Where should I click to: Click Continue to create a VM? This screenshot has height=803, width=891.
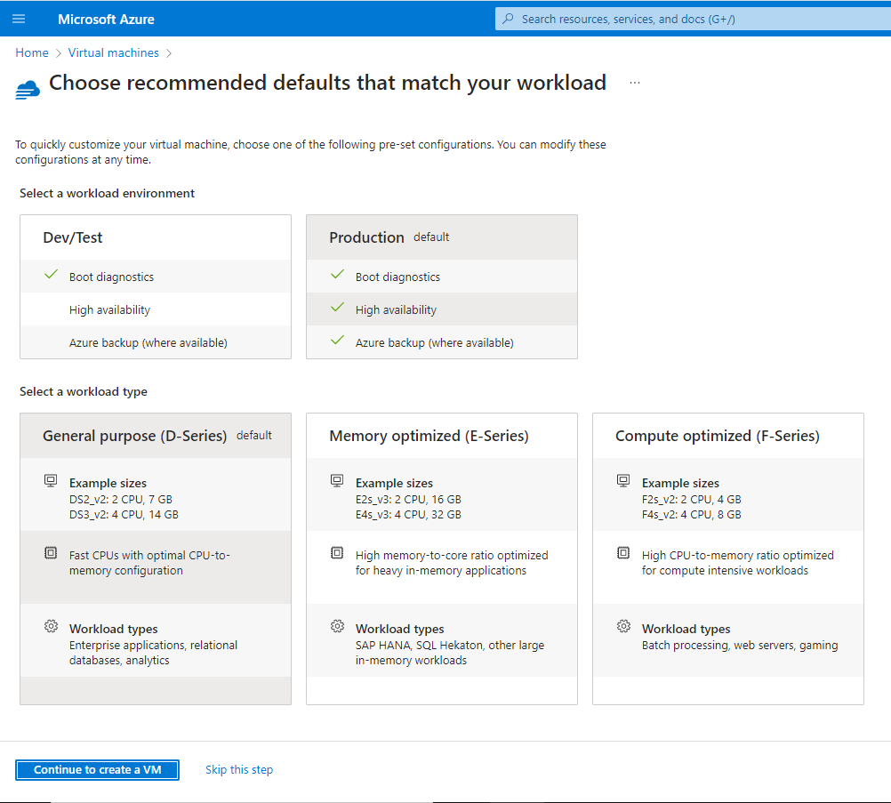[x=98, y=770]
